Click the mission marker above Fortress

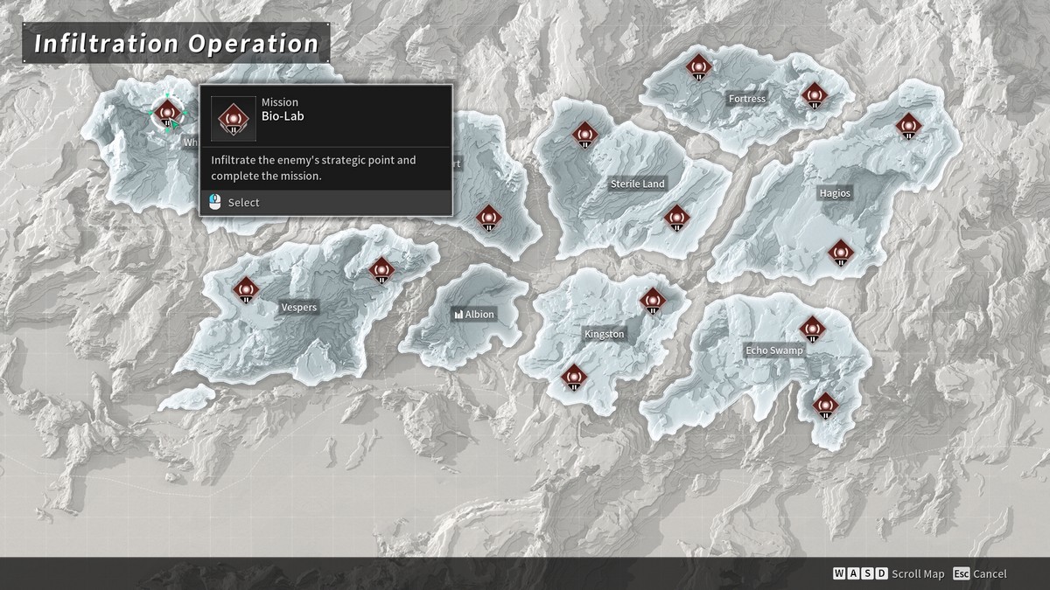699,66
